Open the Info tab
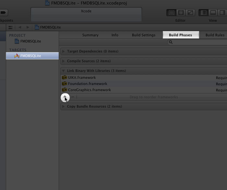Screen dimensions: 227x190 115,35
